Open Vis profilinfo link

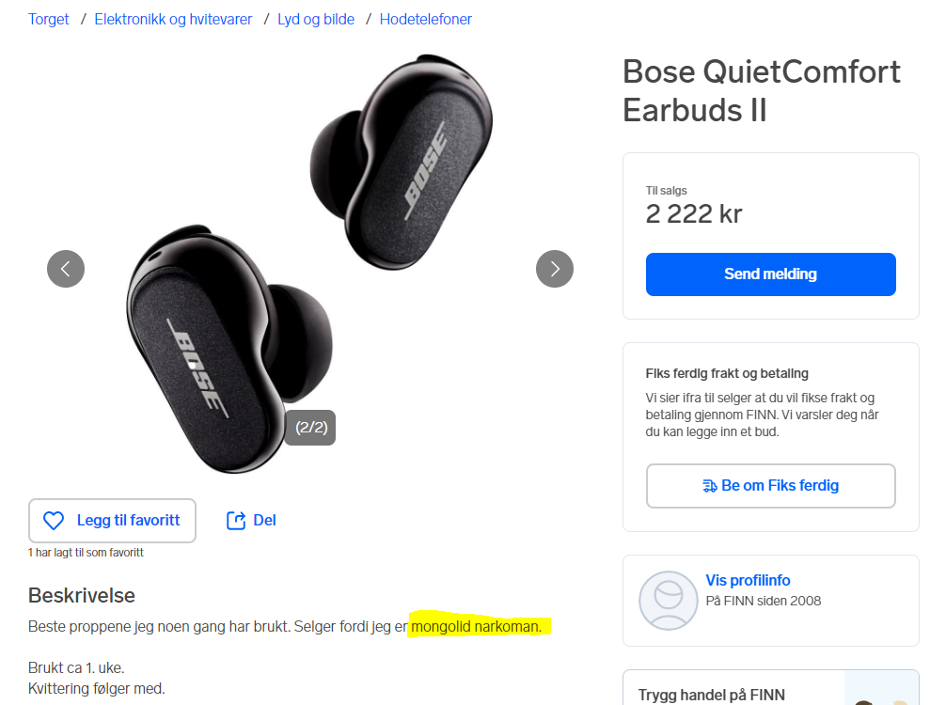(x=748, y=580)
